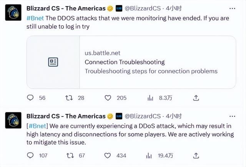View analytics showing 8.3万 views
Screen dimensions: 246x167
click(x=150, y=98)
